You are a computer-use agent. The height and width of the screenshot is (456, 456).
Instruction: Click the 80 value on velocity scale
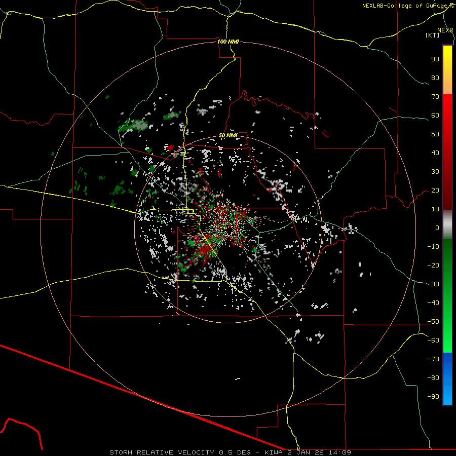435,78
